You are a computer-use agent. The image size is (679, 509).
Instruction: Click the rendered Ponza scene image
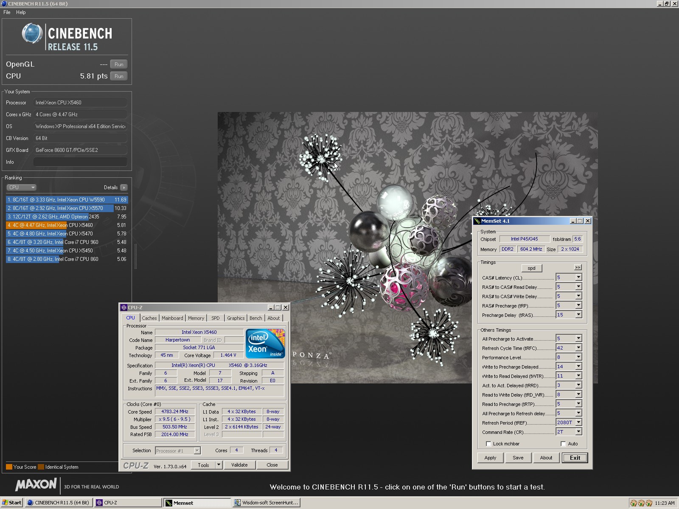click(407, 248)
